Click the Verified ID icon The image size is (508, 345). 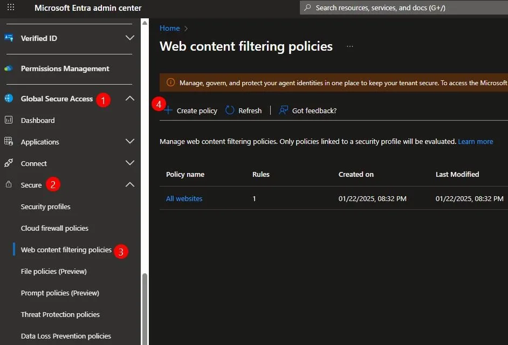[x=9, y=38]
